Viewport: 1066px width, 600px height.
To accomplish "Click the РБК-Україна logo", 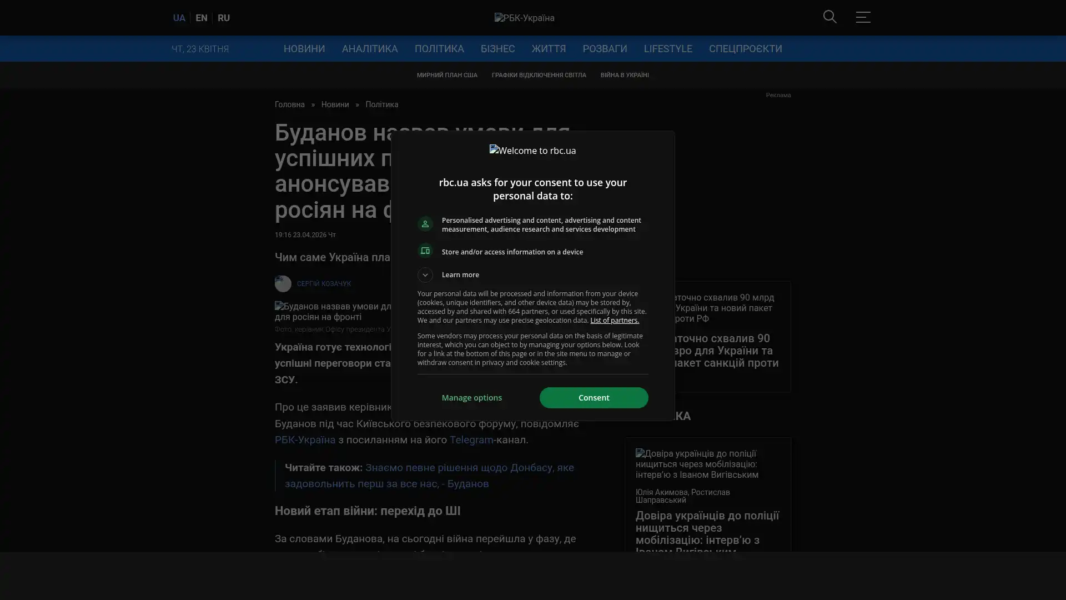I will coord(525,18).
